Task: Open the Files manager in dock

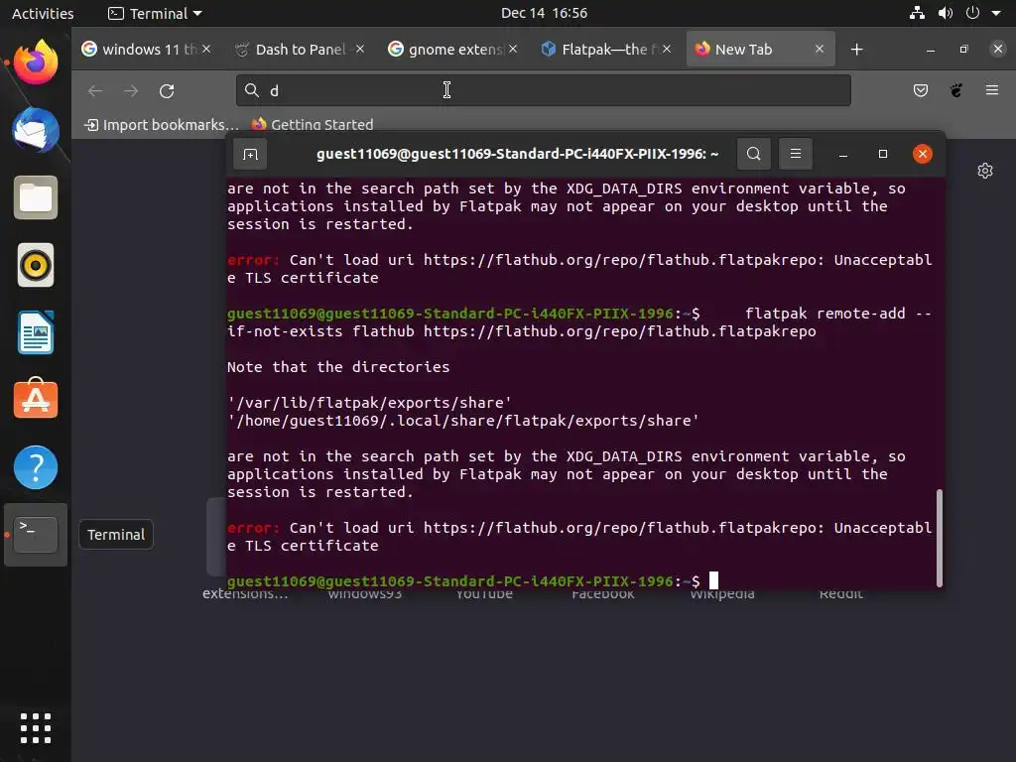Action: click(x=36, y=197)
